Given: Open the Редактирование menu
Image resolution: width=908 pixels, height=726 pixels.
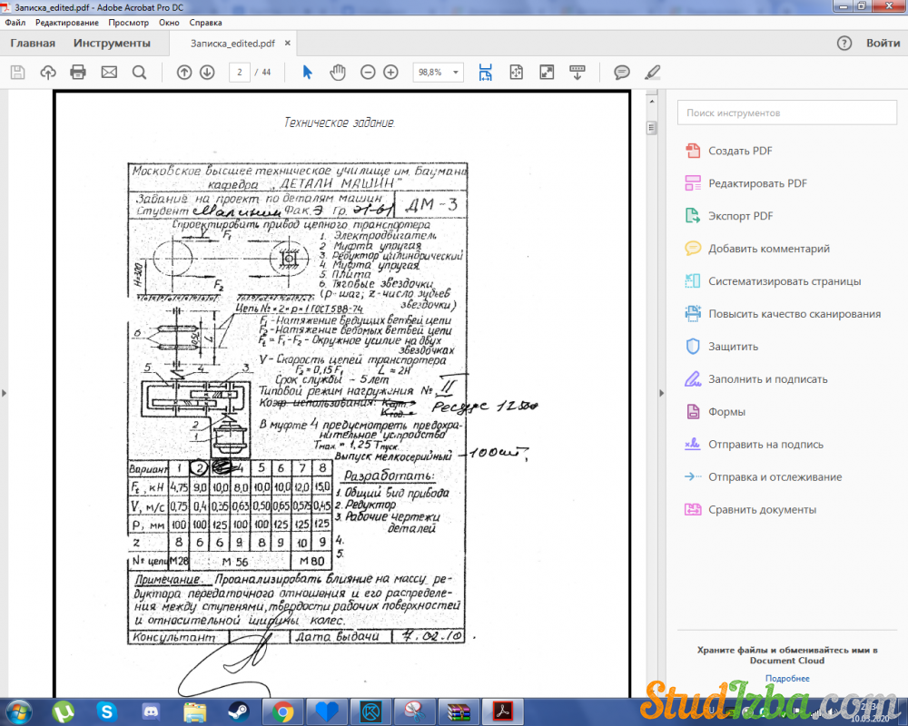Looking at the screenshot, I should point(67,22).
